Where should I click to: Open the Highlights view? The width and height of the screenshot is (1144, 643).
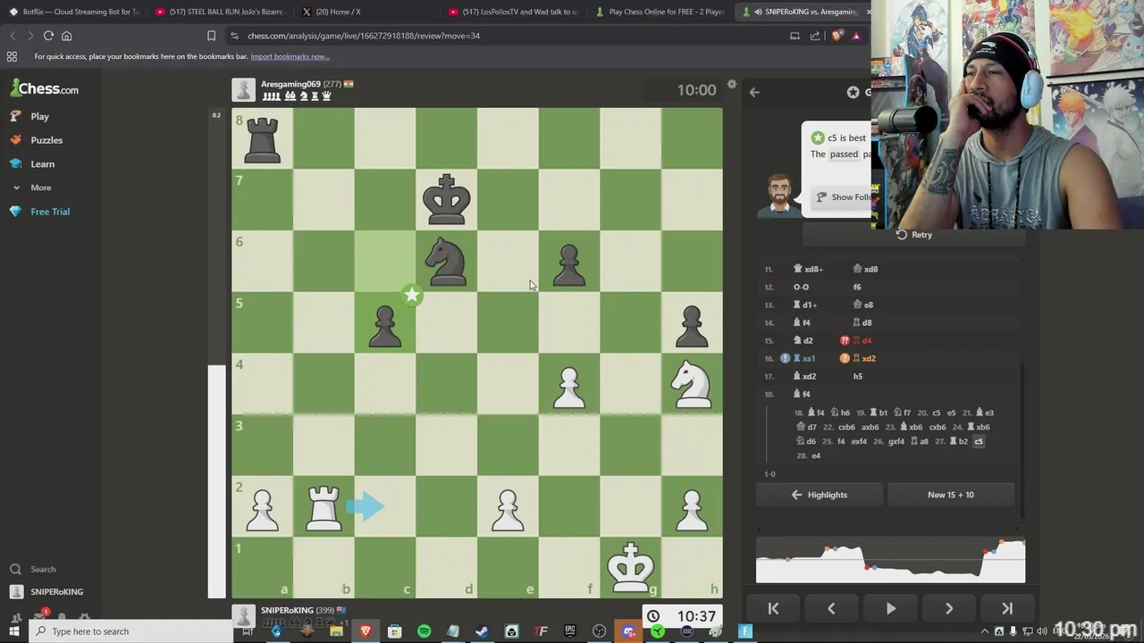820,495
